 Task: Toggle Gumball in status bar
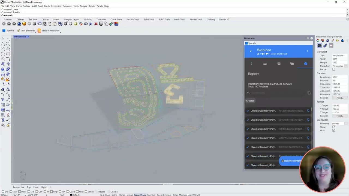point(151,195)
